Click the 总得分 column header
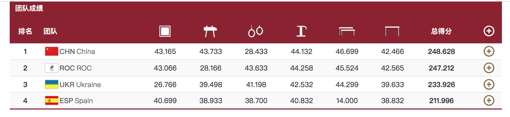 [x=441, y=31]
